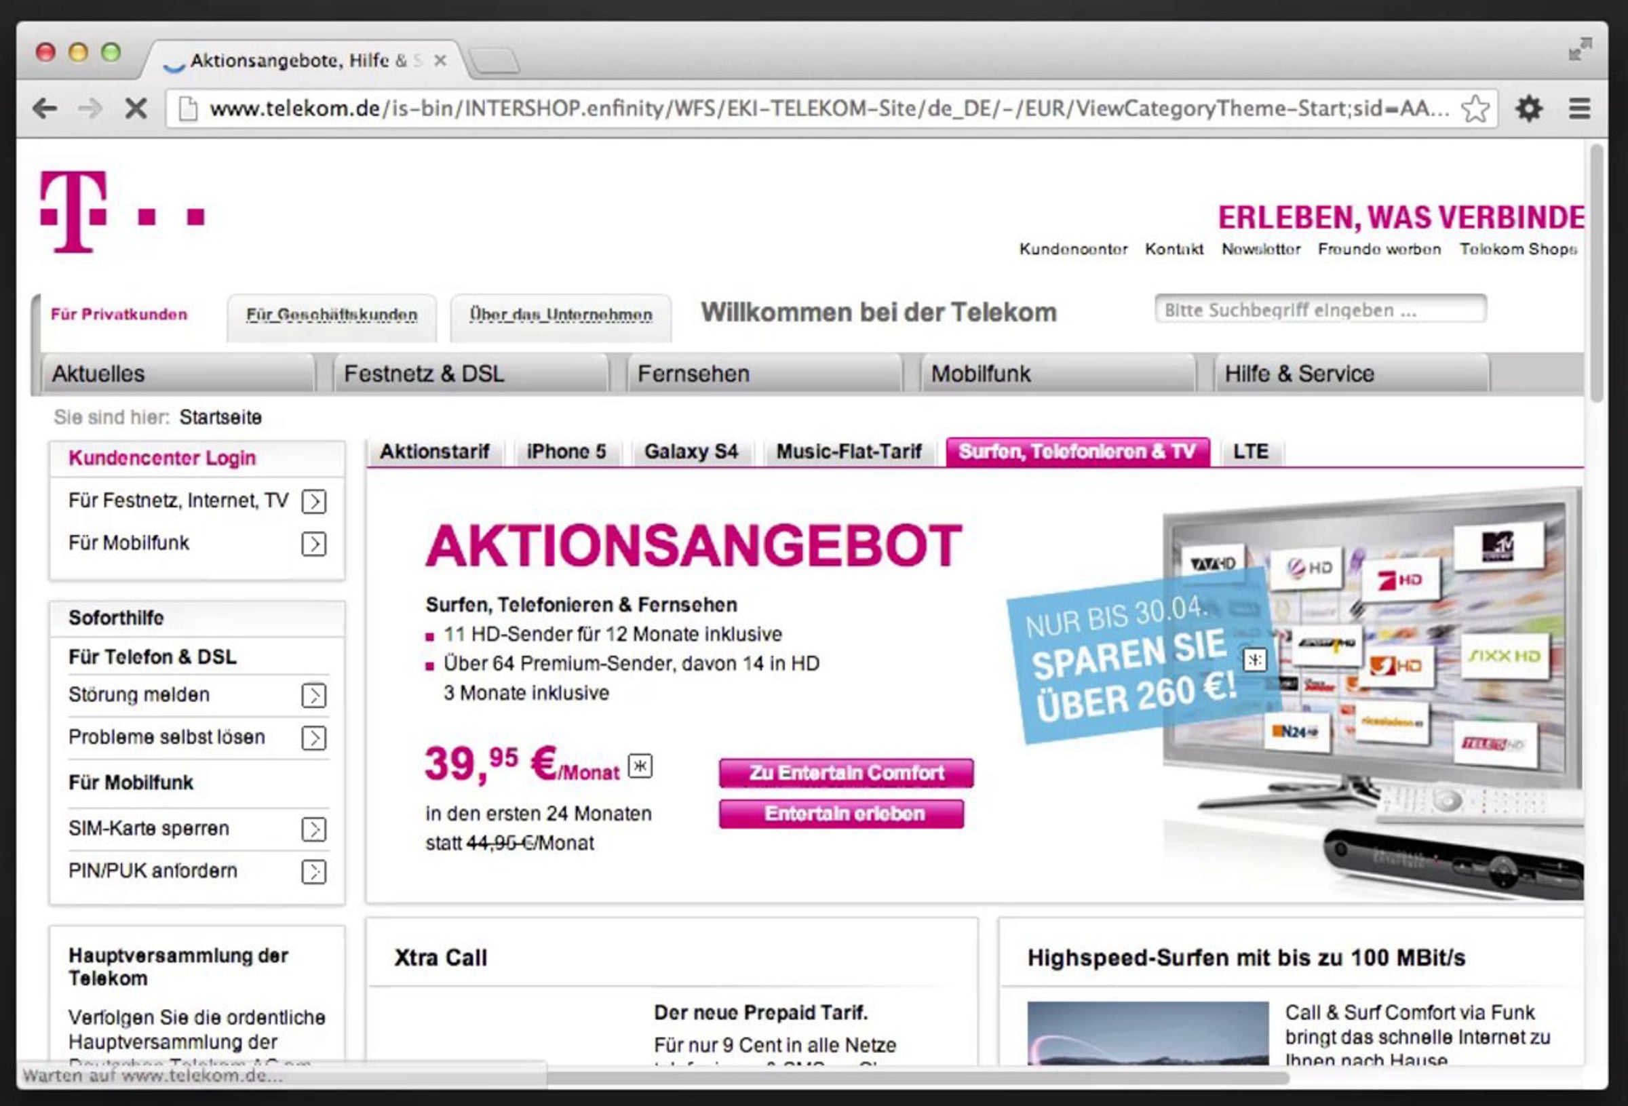The image size is (1628, 1106).
Task: Click the horizontal page scrollbar
Action: tap(918, 1078)
